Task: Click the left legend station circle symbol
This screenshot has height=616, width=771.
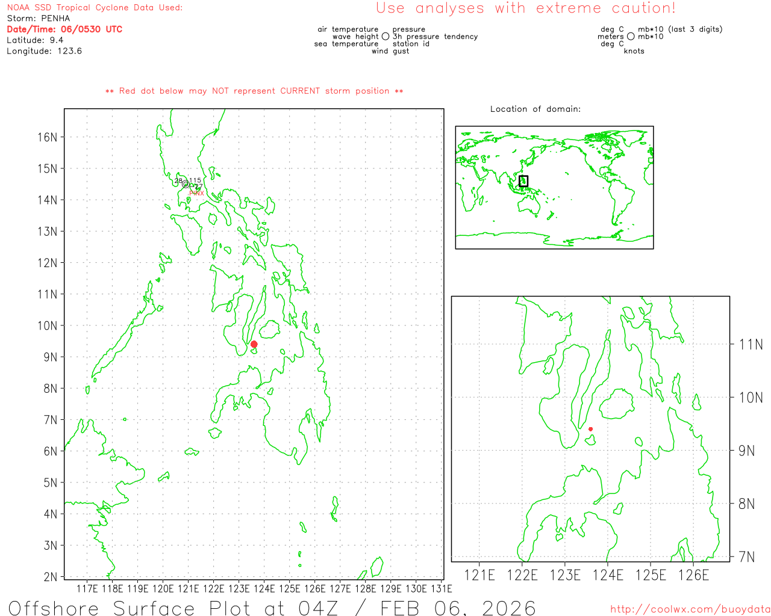Action: pyautogui.click(x=385, y=37)
